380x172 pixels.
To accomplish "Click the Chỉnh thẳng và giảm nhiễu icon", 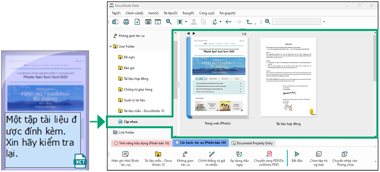I will [211, 154].
